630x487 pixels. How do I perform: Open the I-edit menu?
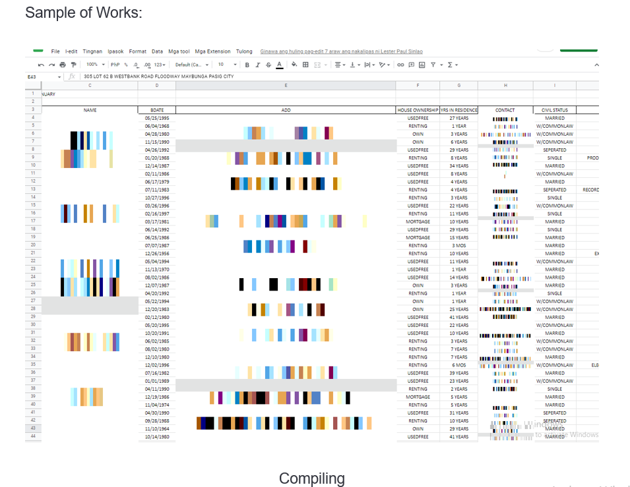tap(71, 51)
